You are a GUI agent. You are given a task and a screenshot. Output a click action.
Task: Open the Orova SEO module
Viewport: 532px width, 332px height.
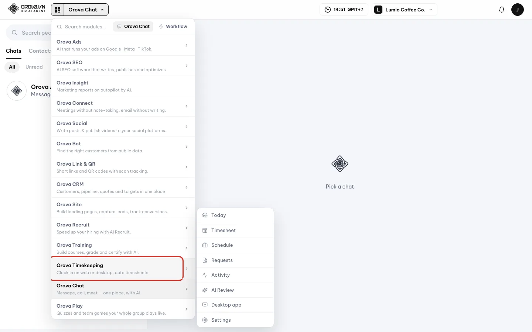123,66
